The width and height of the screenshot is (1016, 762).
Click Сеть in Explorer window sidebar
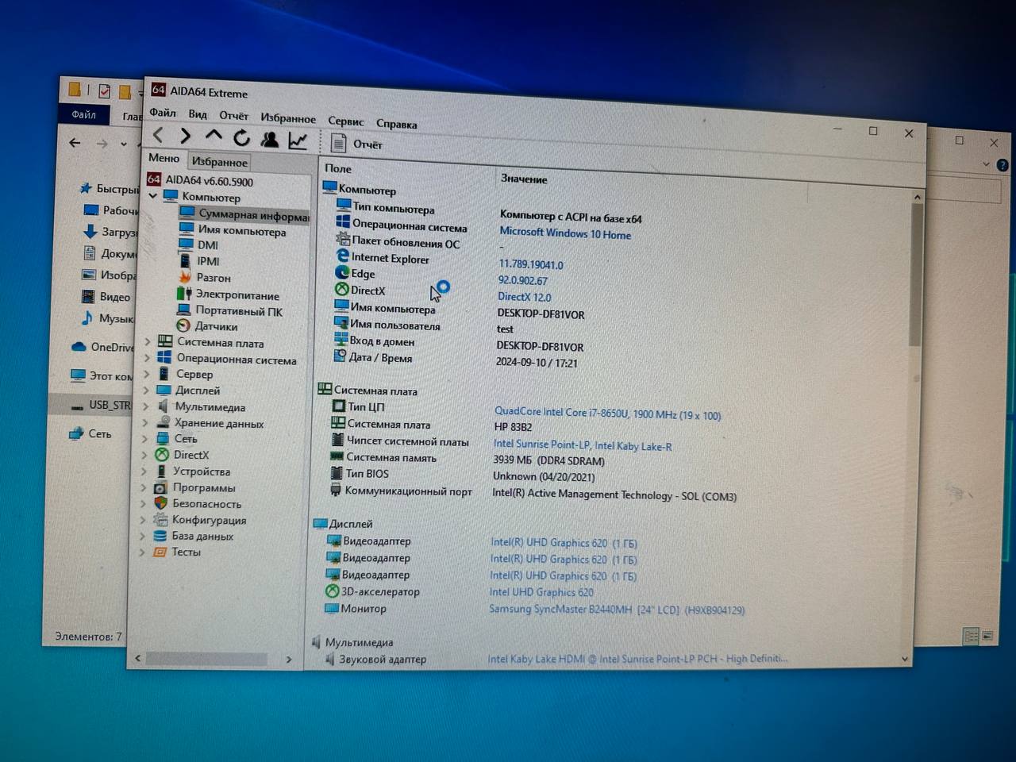(x=90, y=433)
